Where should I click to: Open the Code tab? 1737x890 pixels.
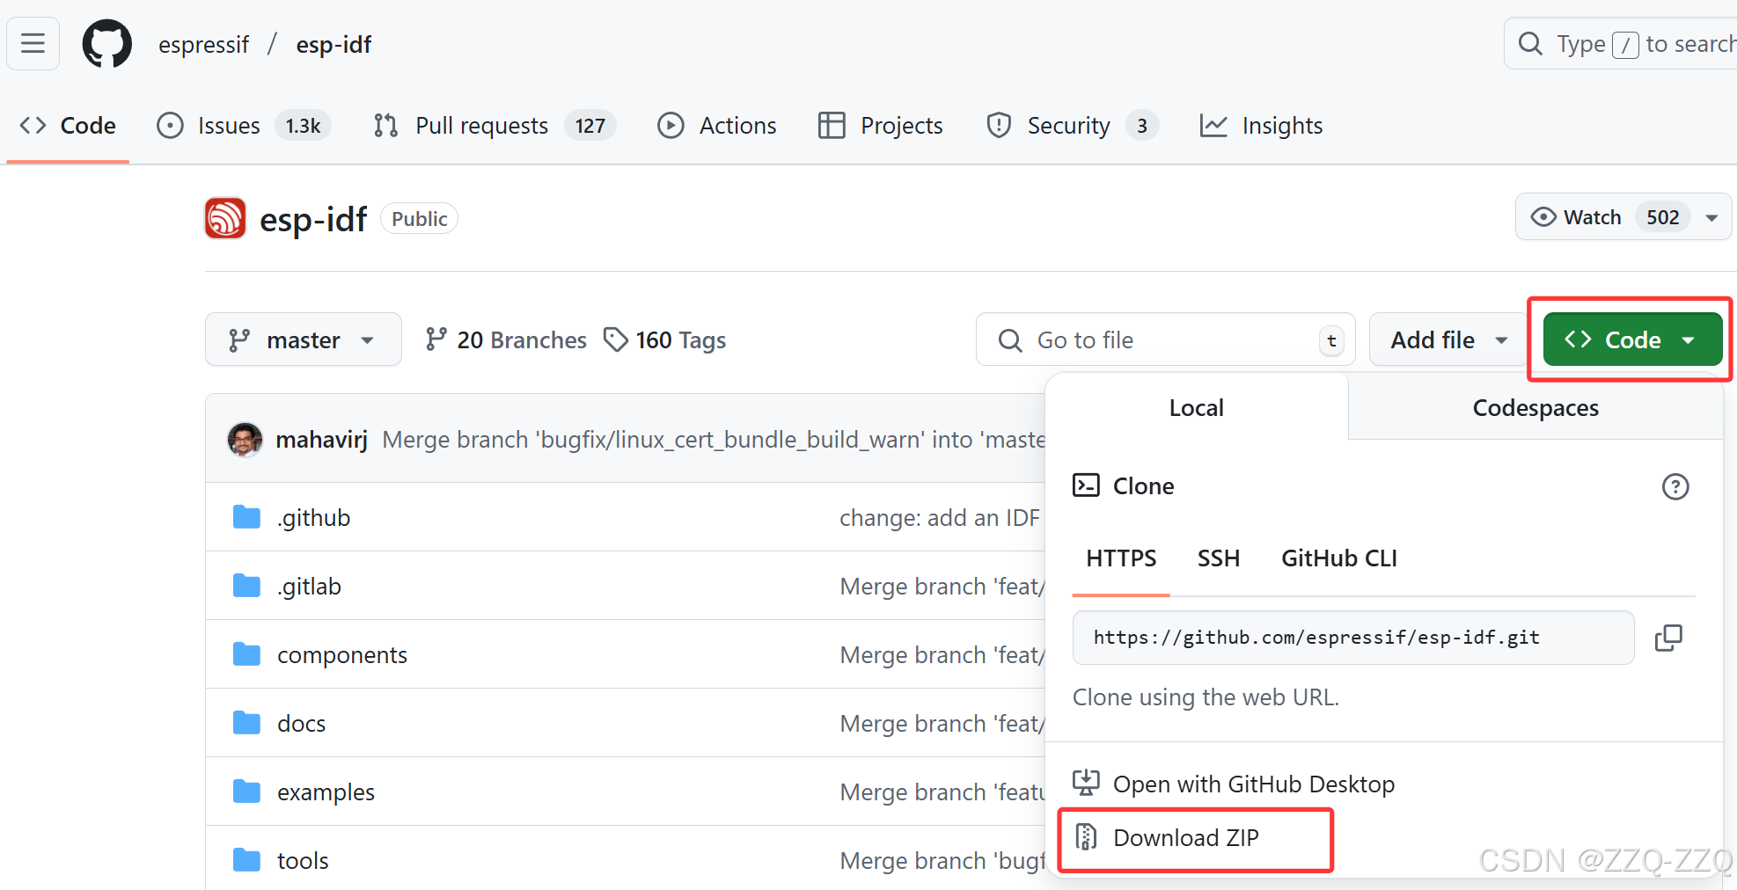pos(68,126)
